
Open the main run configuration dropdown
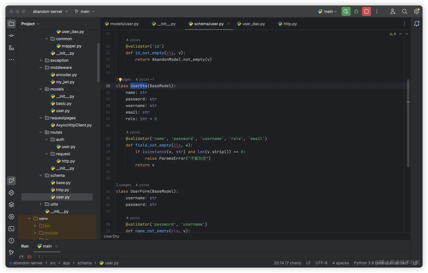click(328, 11)
